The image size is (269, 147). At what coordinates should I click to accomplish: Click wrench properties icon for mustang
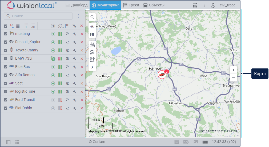[75, 34]
